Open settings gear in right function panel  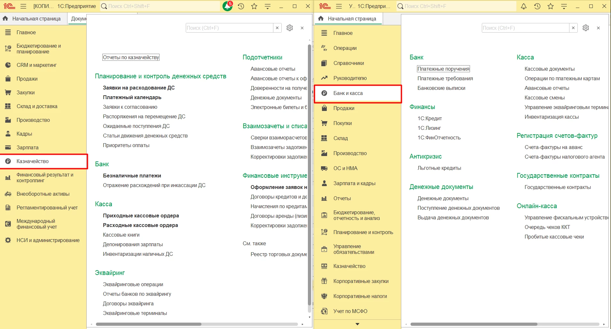tap(586, 28)
